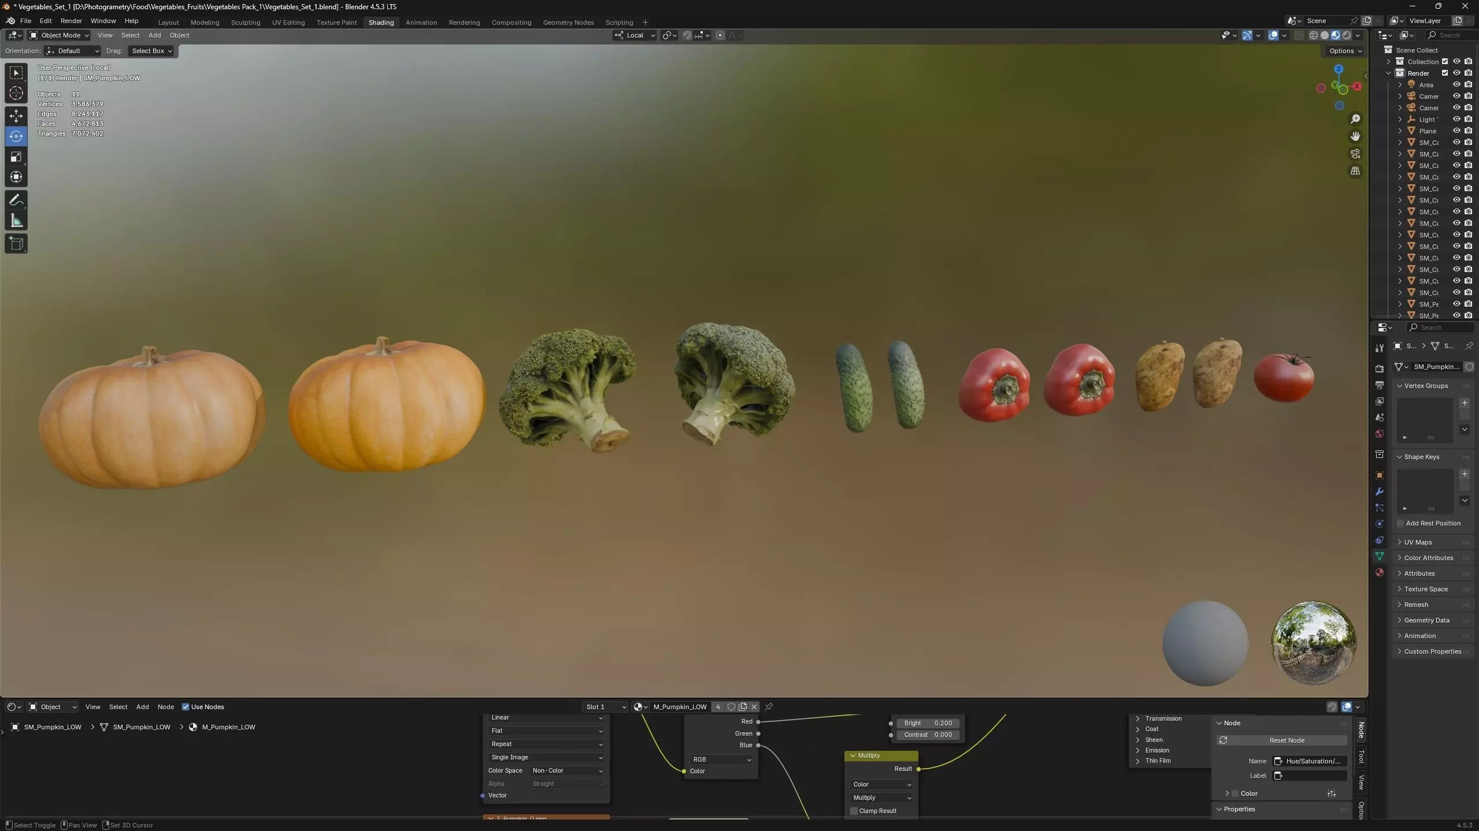Toggle viewport overlays button
1479x831 pixels.
(x=1273, y=35)
